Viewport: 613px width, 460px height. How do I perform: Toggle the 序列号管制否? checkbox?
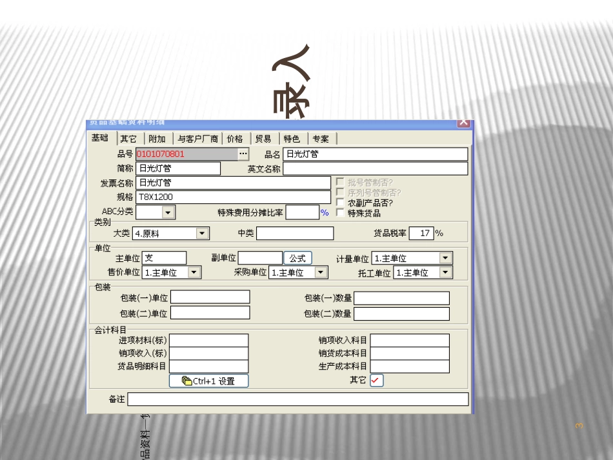pyautogui.click(x=340, y=192)
